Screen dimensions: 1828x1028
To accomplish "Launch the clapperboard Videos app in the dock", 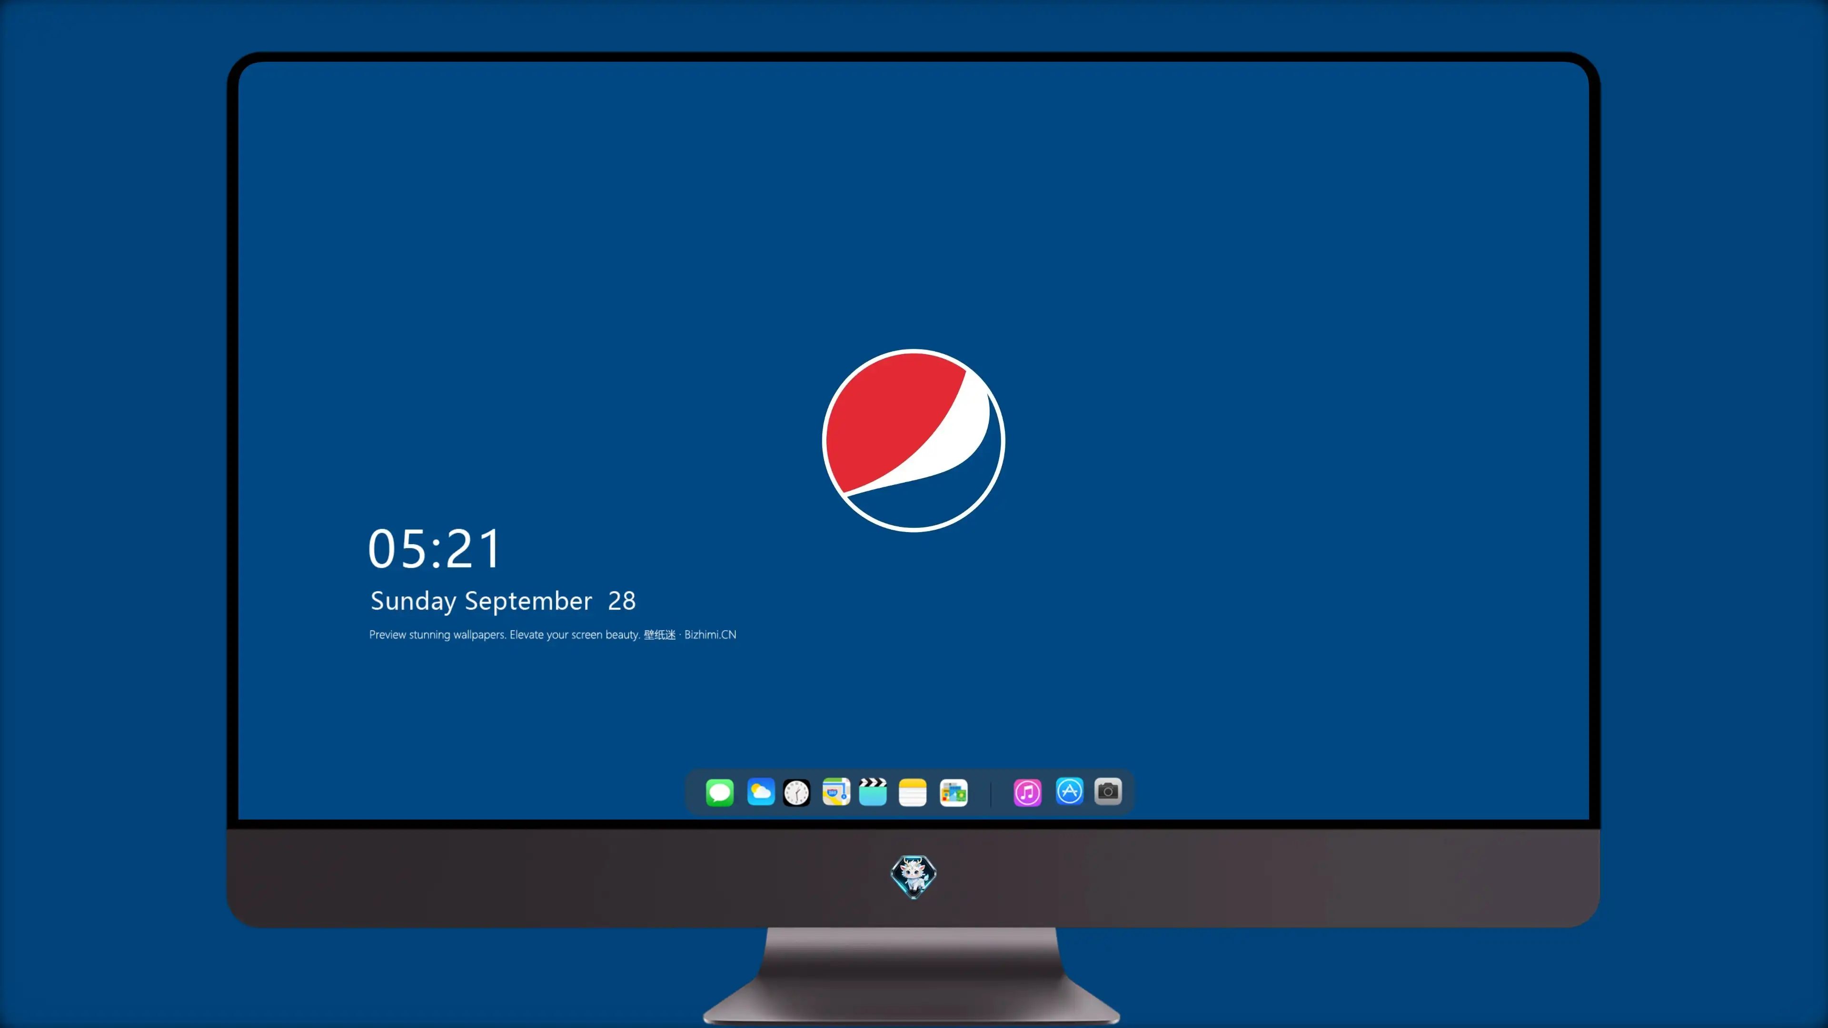I will click(x=873, y=792).
